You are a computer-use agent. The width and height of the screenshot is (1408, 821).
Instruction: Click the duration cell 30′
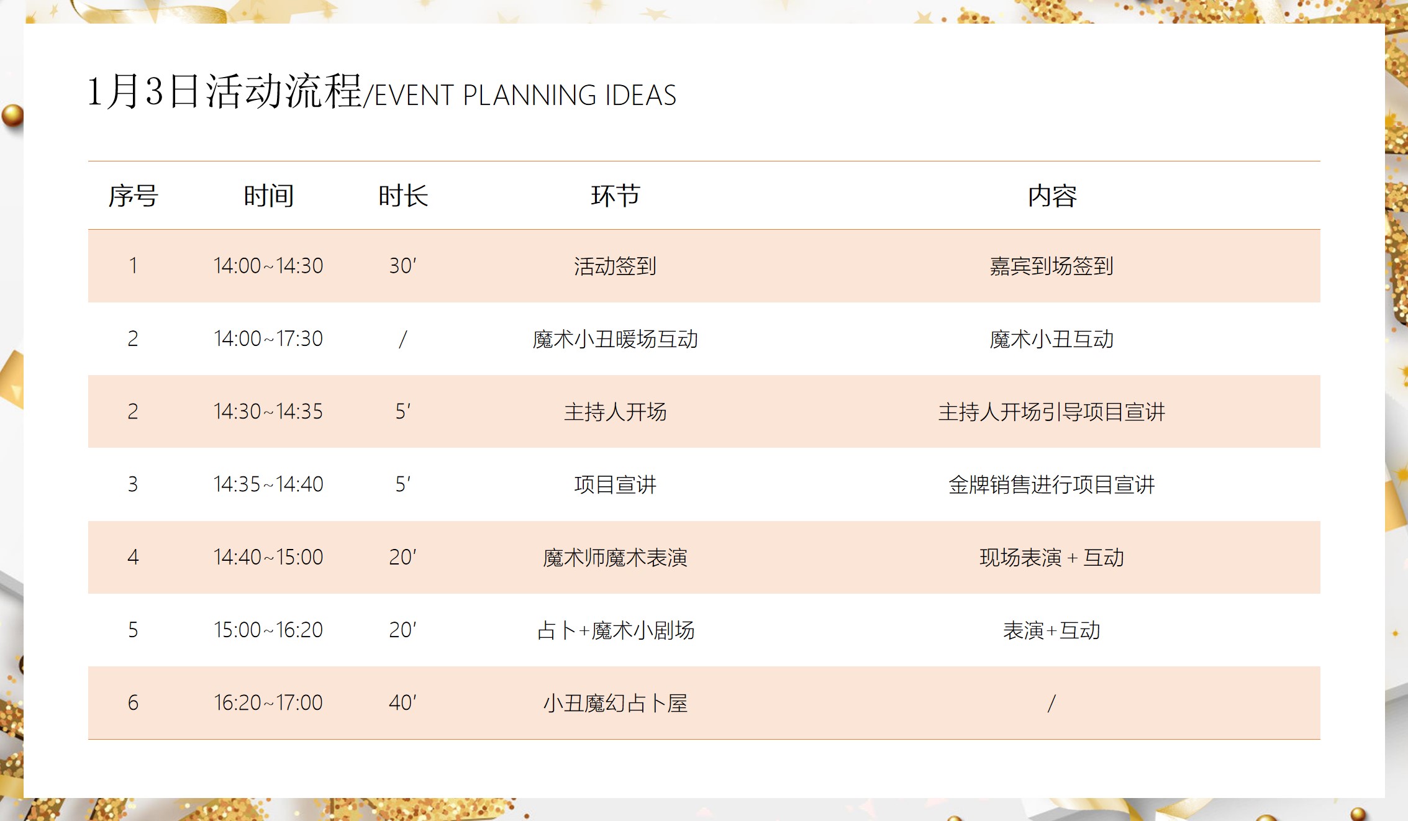(x=403, y=266)
